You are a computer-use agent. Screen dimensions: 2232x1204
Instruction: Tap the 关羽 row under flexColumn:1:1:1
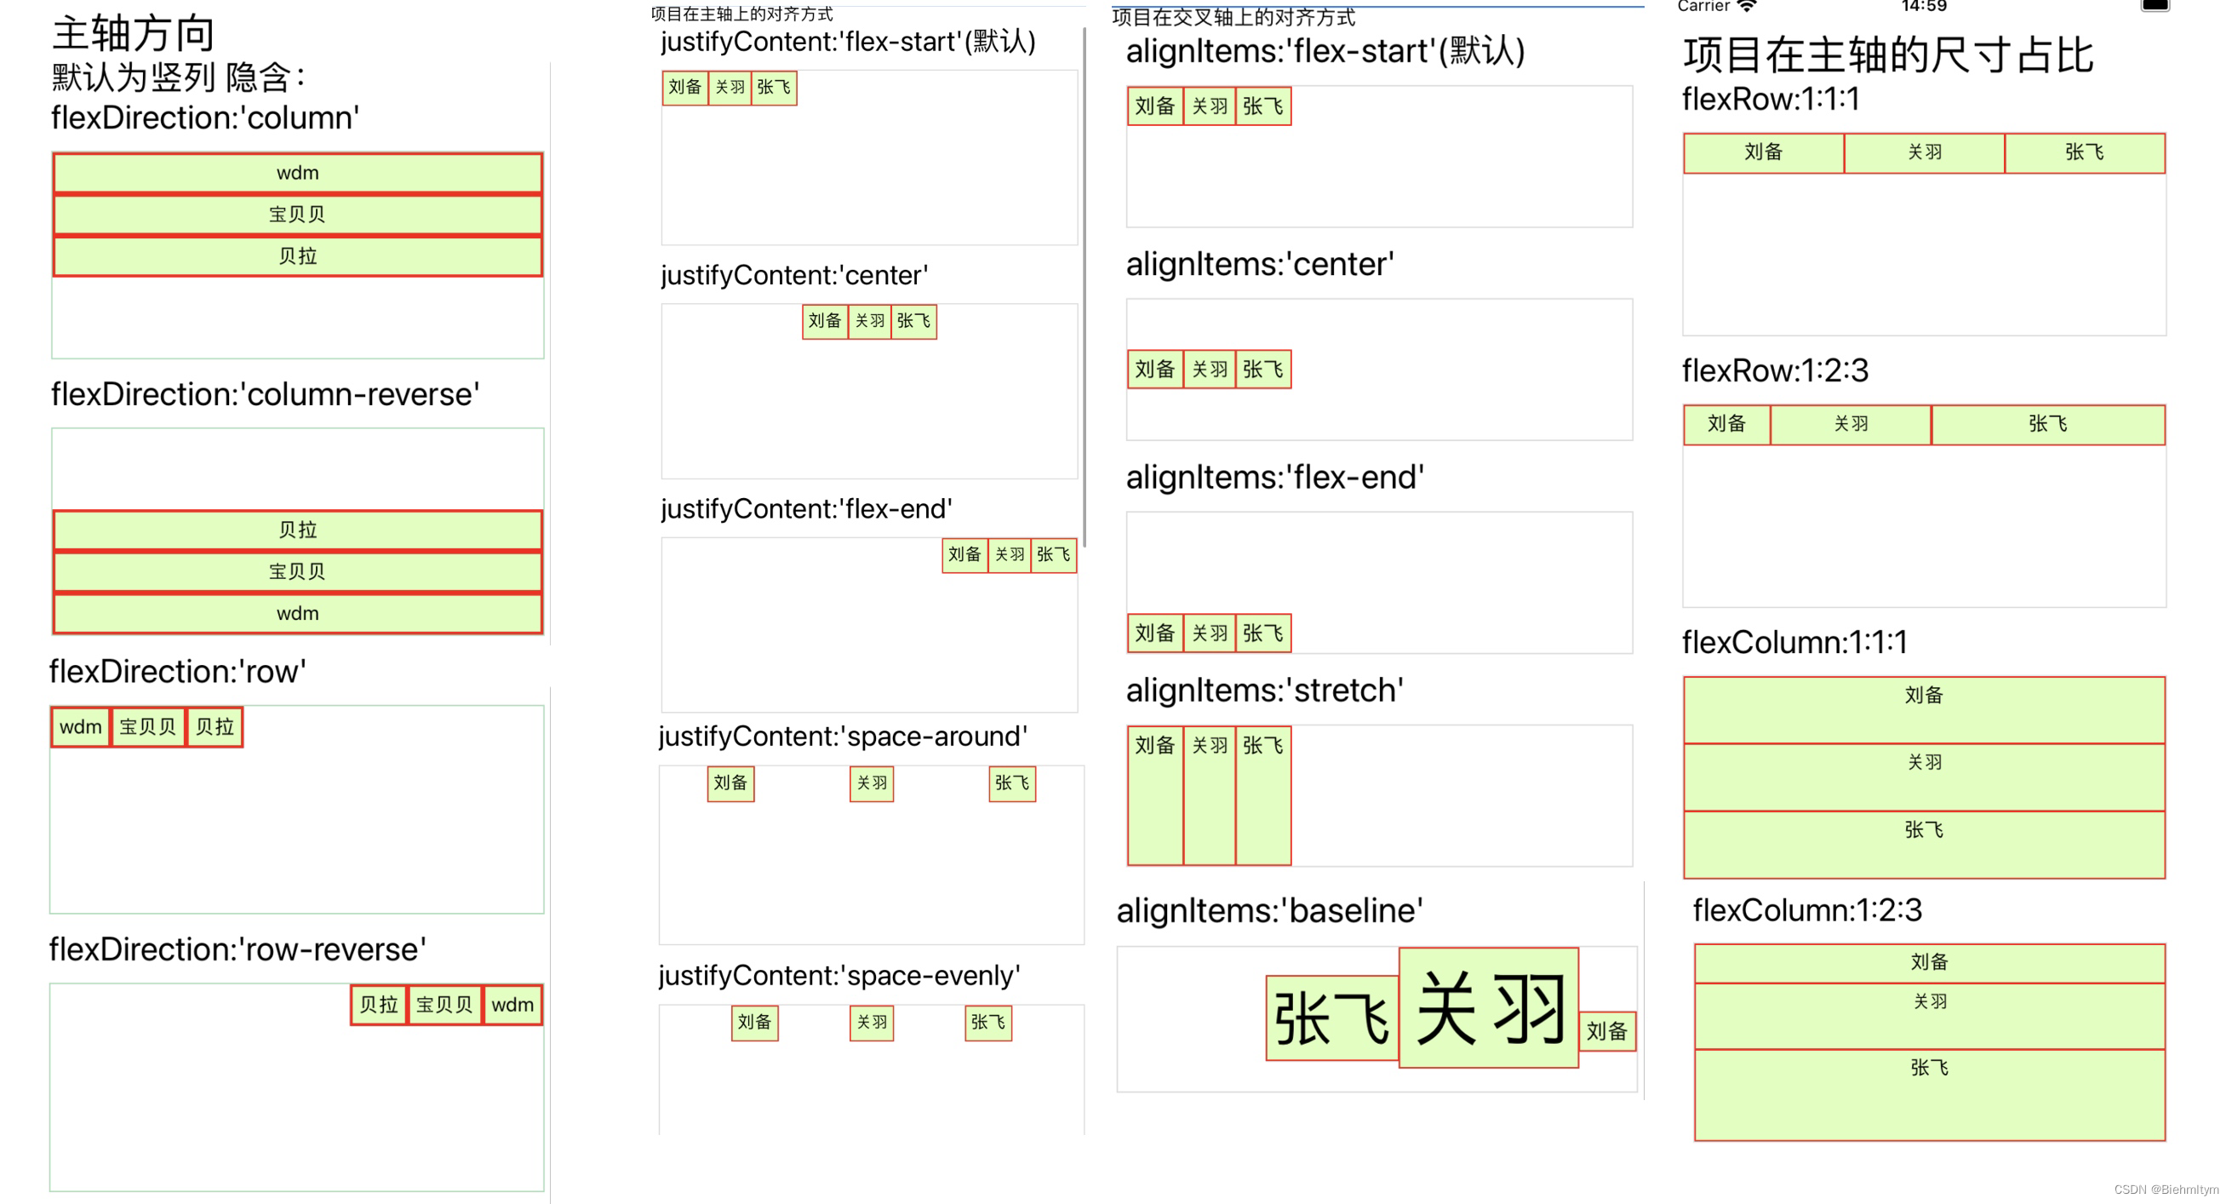click(1925, 777)
